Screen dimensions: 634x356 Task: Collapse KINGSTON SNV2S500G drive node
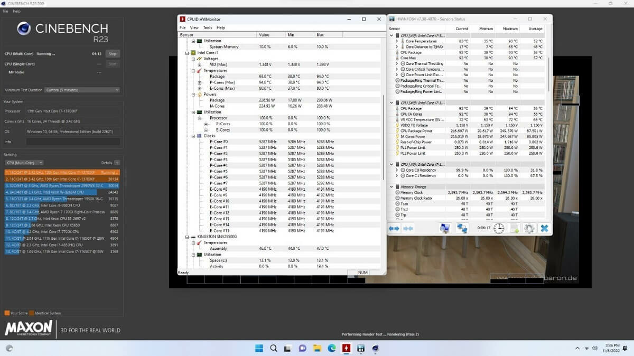(187, 237)
